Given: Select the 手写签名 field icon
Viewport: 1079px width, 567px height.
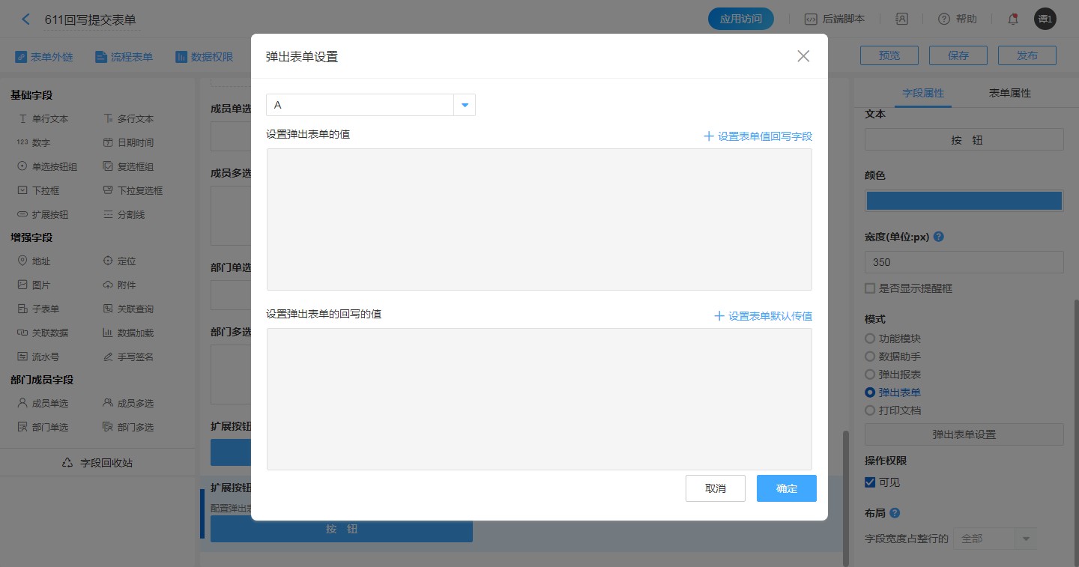Looking at the screenshot, I should click(108, 357).
